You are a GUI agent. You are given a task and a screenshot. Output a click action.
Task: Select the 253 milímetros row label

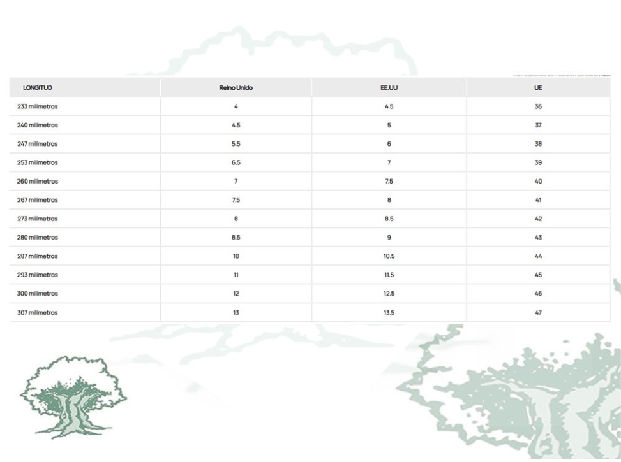click(x=38, y=162)
